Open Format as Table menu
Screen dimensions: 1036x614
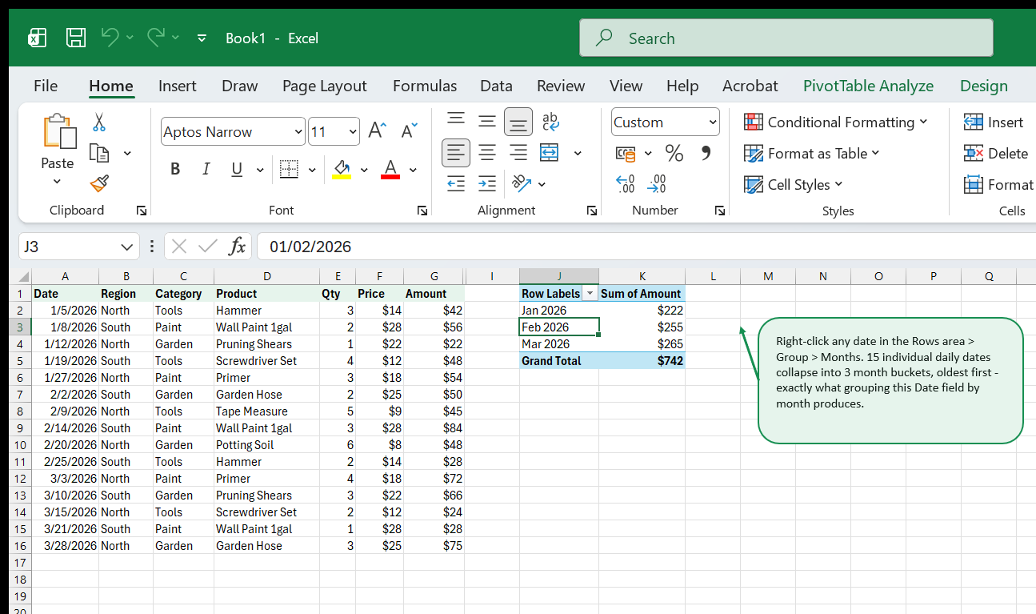click(x=811, y=153)
